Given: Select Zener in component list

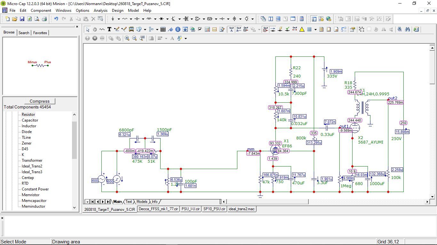Looking at the screenshot, I should [x=27, y=143].
